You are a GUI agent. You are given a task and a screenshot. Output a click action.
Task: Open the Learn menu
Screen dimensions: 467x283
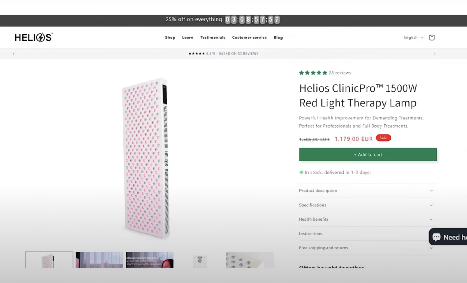[x=188, y=38]
